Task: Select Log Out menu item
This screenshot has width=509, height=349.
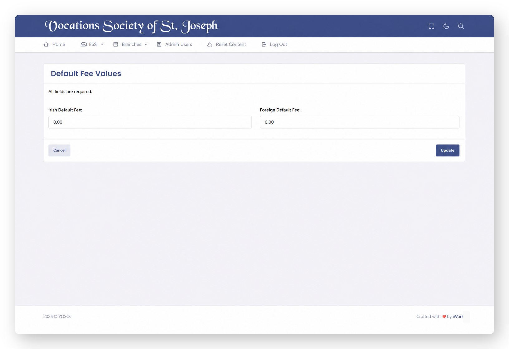Action: (x=274, y=45)
